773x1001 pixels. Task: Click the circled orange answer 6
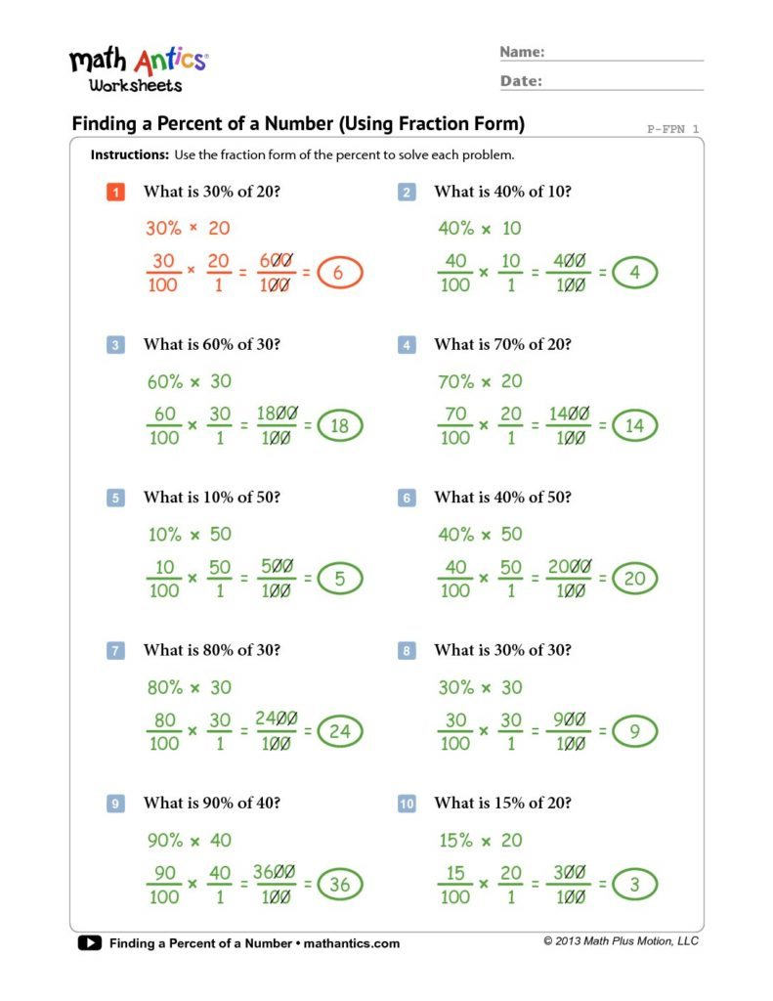tap(339, 274)
